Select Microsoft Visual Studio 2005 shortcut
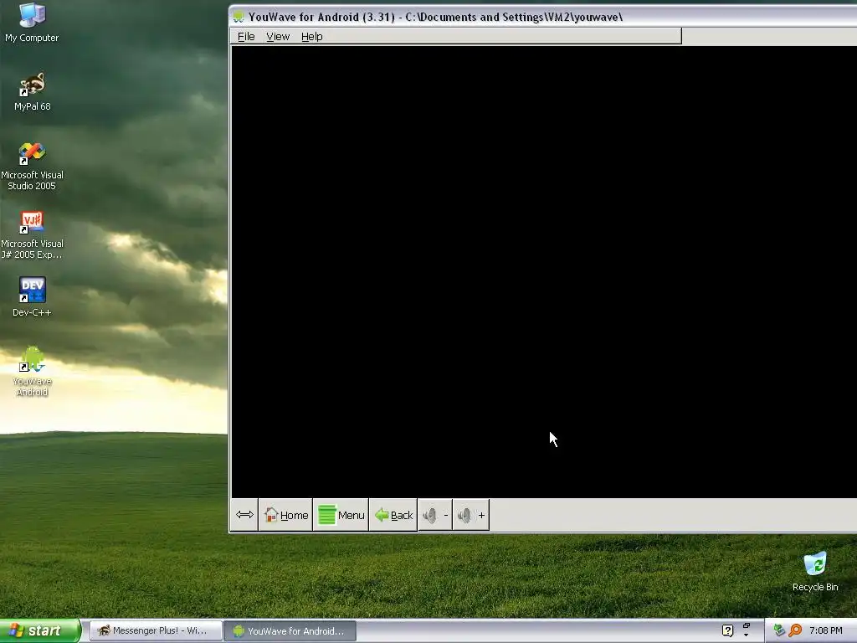Image resolution: width=857 pixels, height=643 pixels. tap(32, 167)
